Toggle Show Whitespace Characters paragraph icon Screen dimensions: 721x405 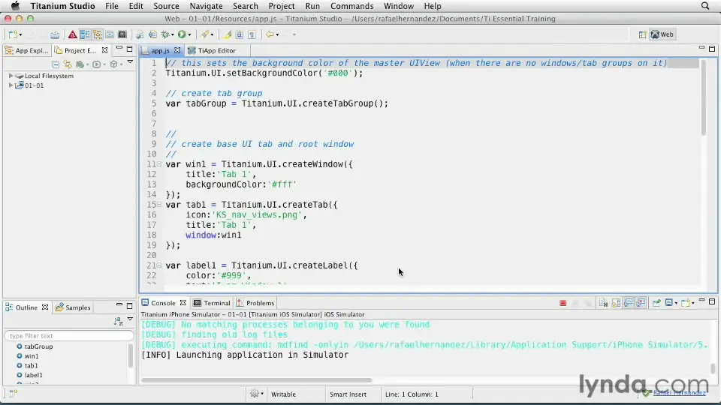252,34
